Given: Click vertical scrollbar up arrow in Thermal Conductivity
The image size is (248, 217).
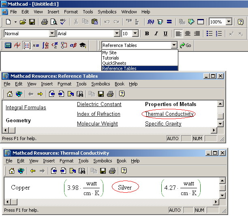Looking at the screenshot, I should pyautogui.click(x=222, y=181).
